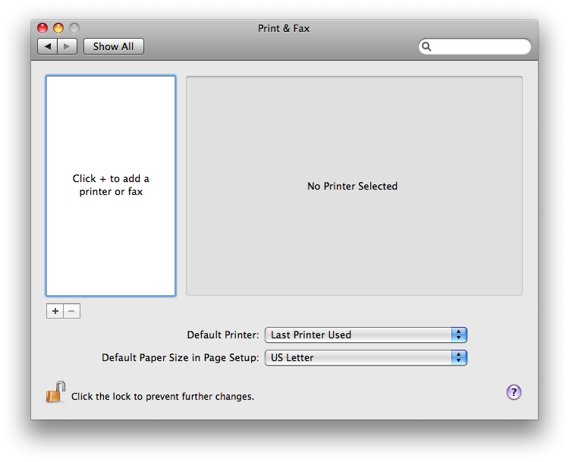Open help with the question mark button

coord(514,392)
